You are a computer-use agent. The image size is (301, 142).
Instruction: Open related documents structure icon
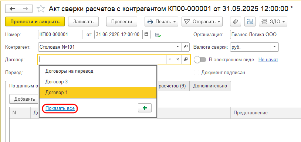(250, 22)
